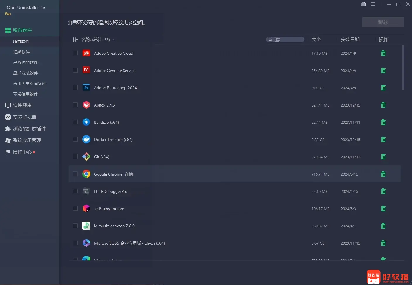Click the trash icon for JetBrains Toolbox
Screen dimensions: 412x285
(383, 209)
